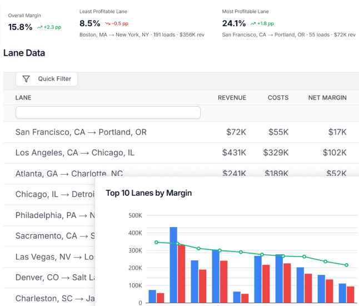Click the $55K costs cell
359x306 pixels.
coord(278,132)
